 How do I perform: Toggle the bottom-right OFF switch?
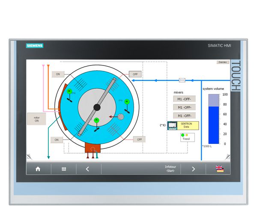[x=139, y=139]
